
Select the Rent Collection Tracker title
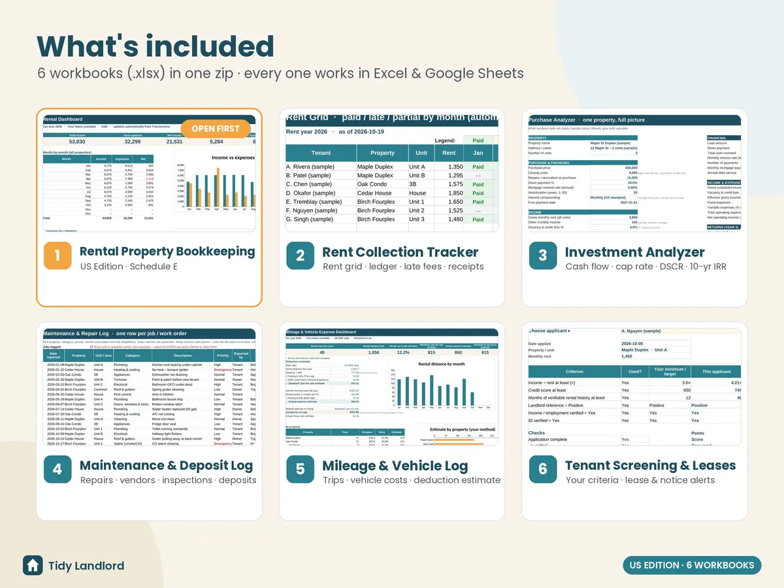point(400,252)
